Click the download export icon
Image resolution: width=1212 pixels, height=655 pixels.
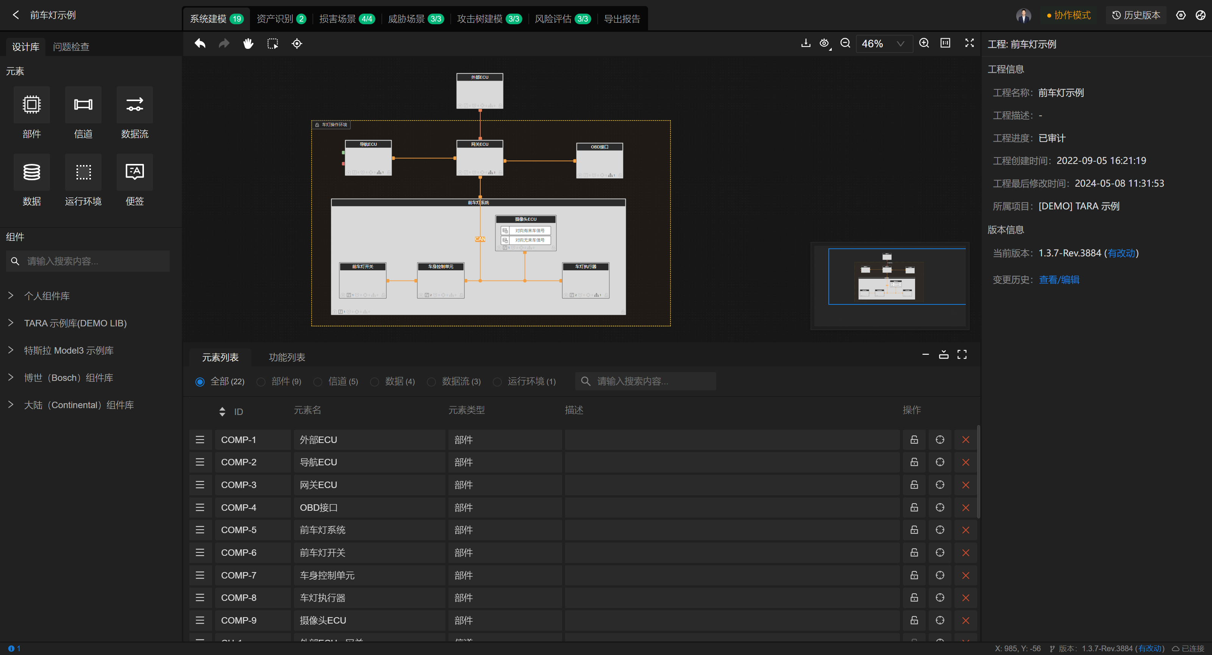(x=806, y=43)
